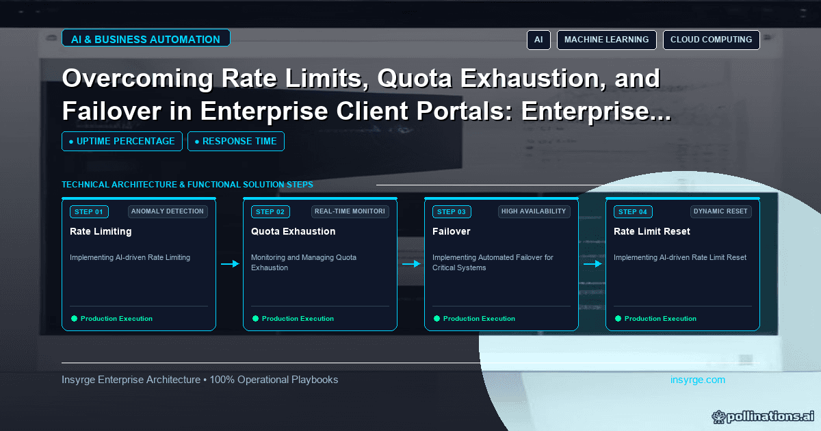The image size is (821, 431).
Task: Click the TECHNICAL ARCHITECTURE & FUNCTIONAL SOLUTION STEPS heading
Action: point(187,185)
